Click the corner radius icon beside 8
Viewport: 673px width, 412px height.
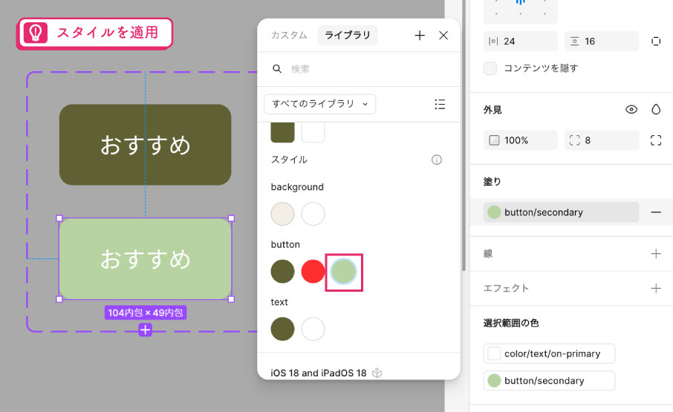click(574, 140)
